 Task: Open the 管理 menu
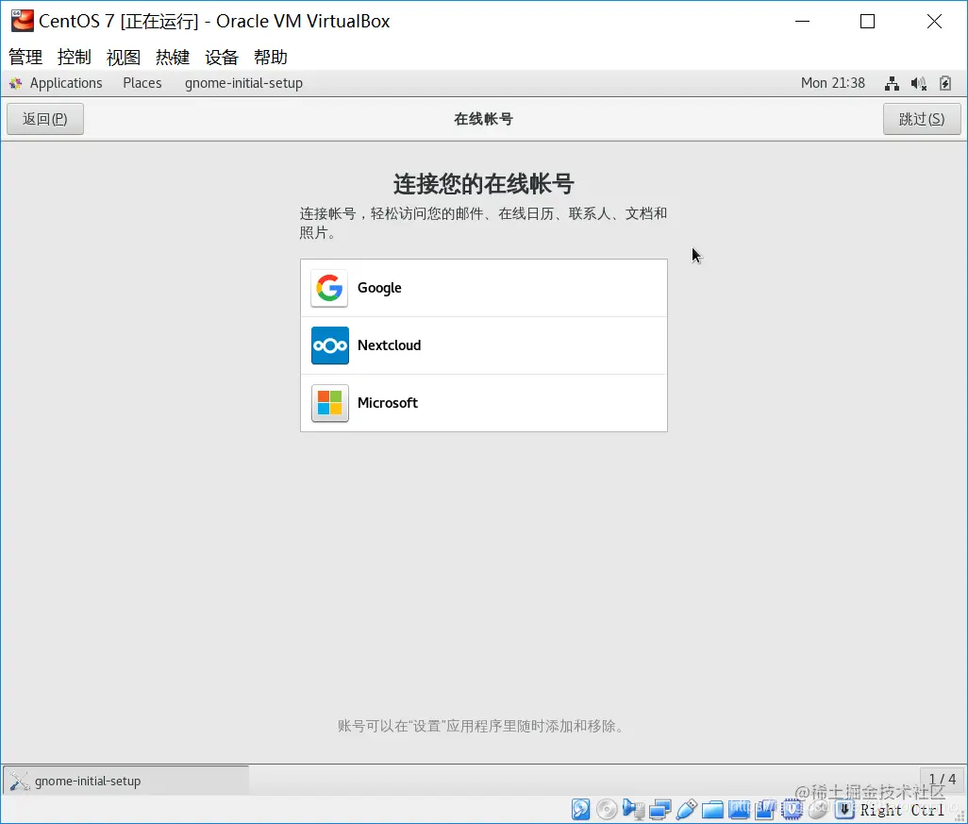tap(25, 58)
